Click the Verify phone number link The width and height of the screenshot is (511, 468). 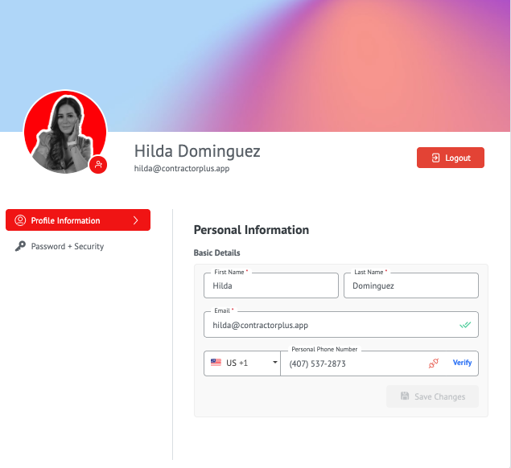(x=462, y=363)
